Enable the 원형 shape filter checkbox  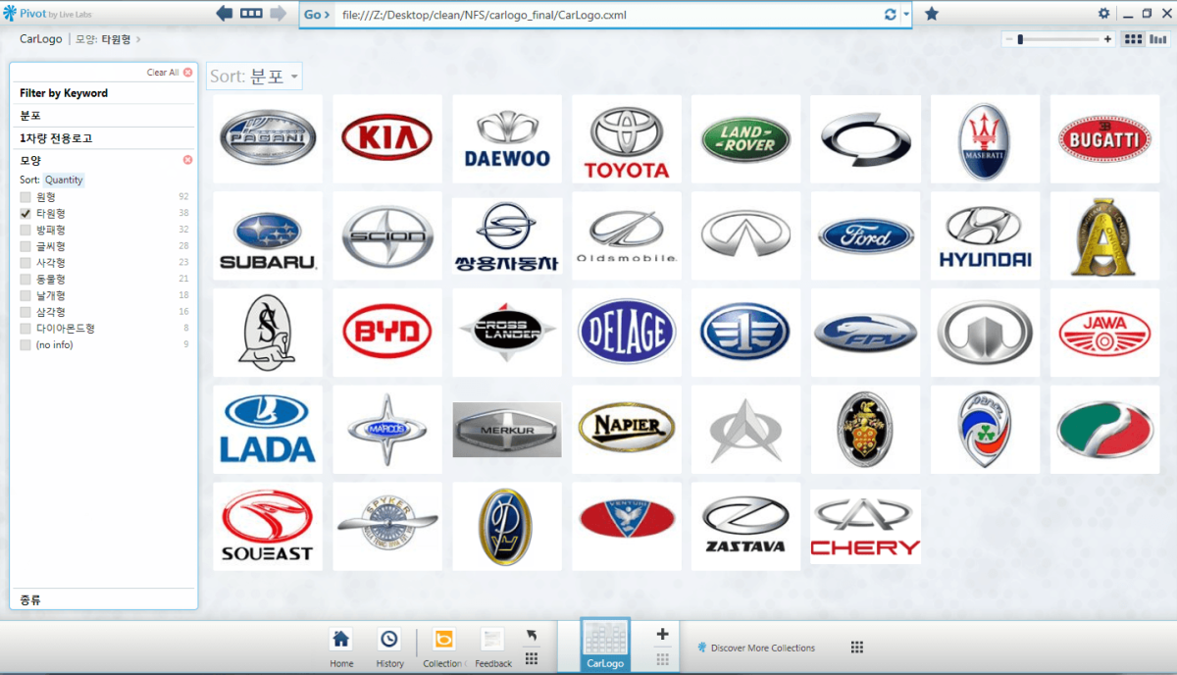pos(26,197)
